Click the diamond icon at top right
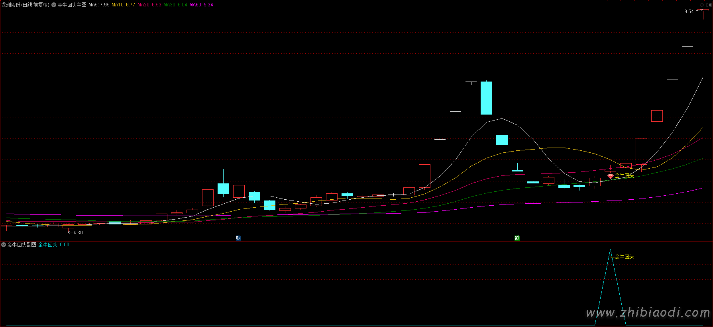The image size is (713, 327). pyautogui.click(x=702, y=5)
